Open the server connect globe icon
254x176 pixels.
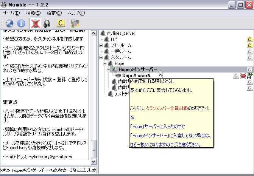(x=9, y=23)
